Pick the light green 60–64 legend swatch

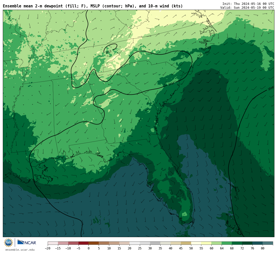point(216,243)
